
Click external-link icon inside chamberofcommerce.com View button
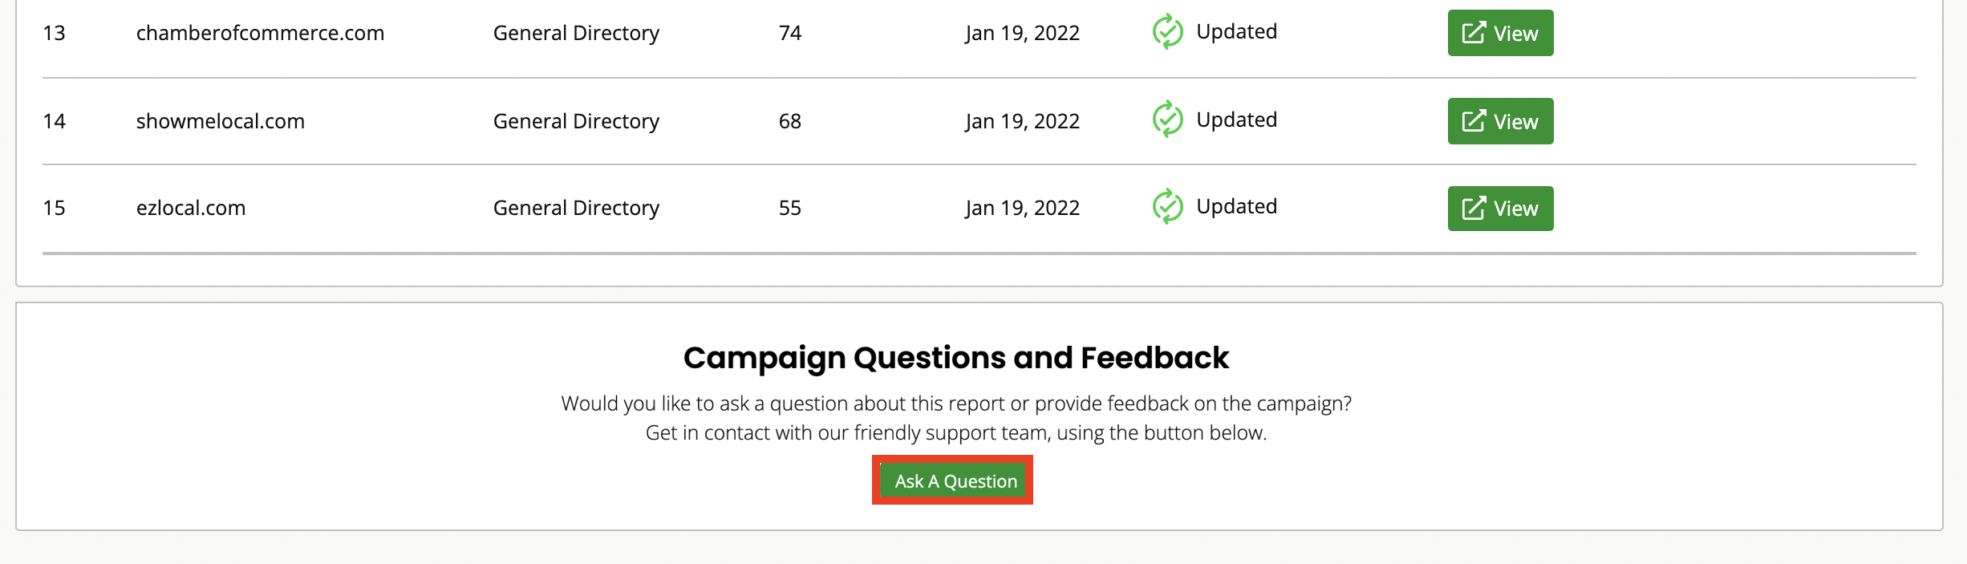pos(1472,32)
